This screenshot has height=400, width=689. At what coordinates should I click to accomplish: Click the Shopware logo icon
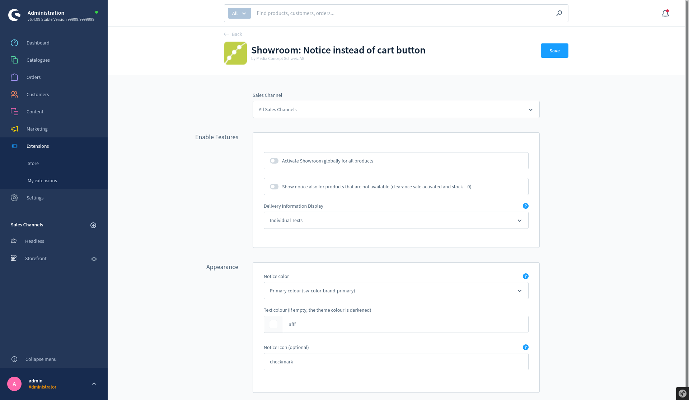click(14, 15)
